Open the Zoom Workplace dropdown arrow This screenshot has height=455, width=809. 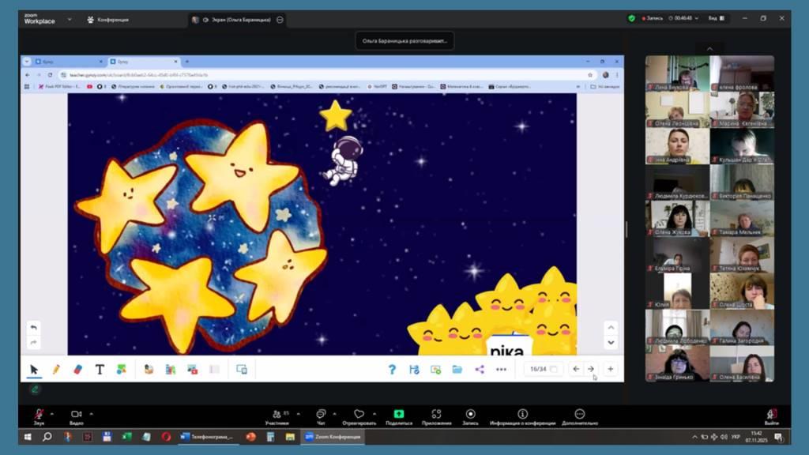pyautogui.click(x=69, y=19)
